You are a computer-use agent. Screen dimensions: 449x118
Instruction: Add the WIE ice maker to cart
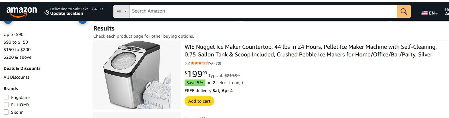(199, 101)
